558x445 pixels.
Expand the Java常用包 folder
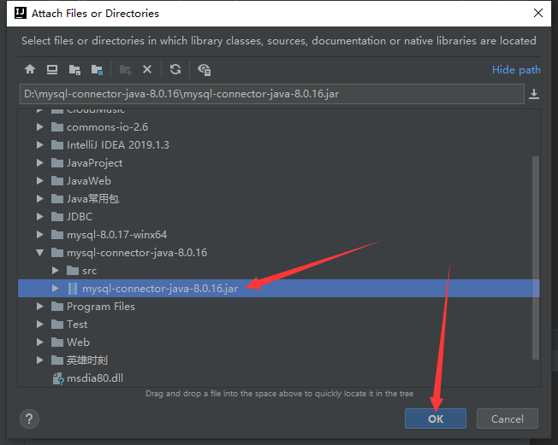(40, 198)
